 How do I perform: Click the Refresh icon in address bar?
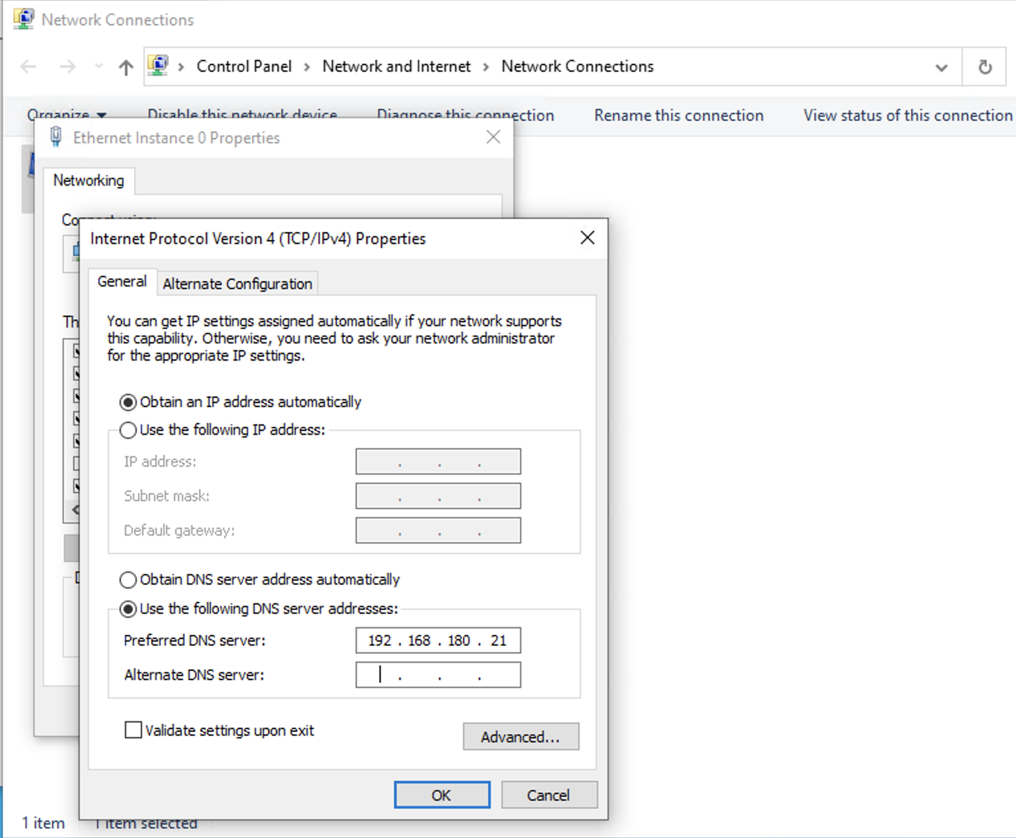[985, 67]
